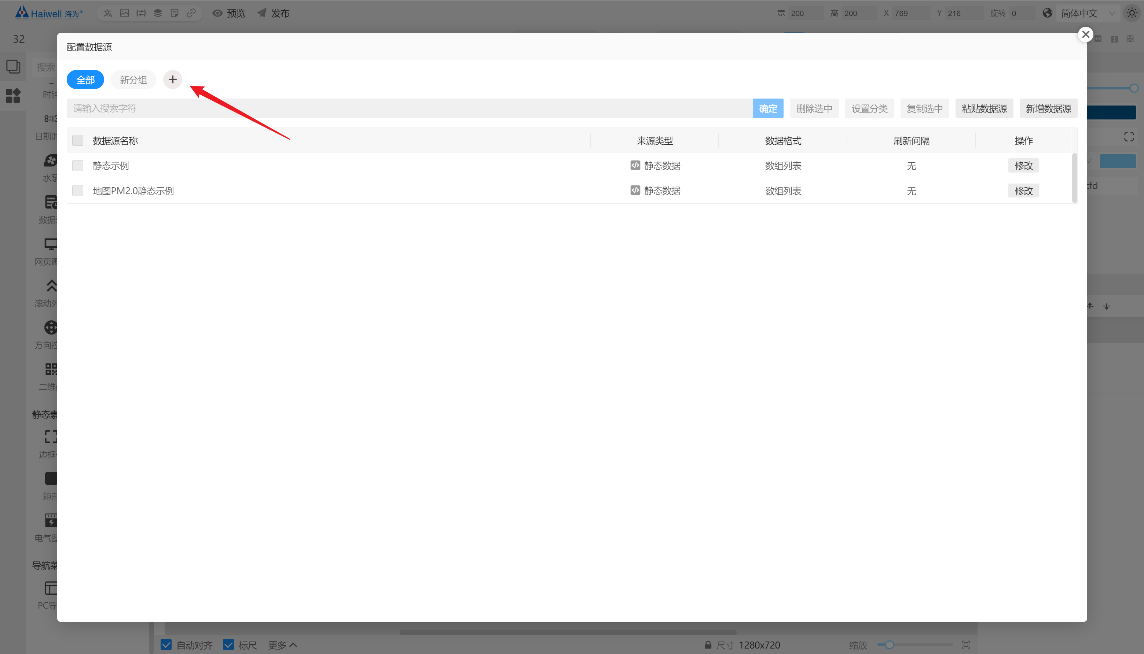The image size is (1144, 654).
Task: Click the X position input field
Action: tap(911, 13)
